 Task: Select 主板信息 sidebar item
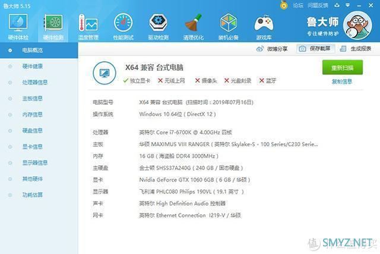click(39, 98)
